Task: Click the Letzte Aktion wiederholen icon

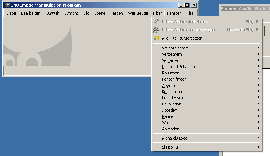Action: (156, 22)
